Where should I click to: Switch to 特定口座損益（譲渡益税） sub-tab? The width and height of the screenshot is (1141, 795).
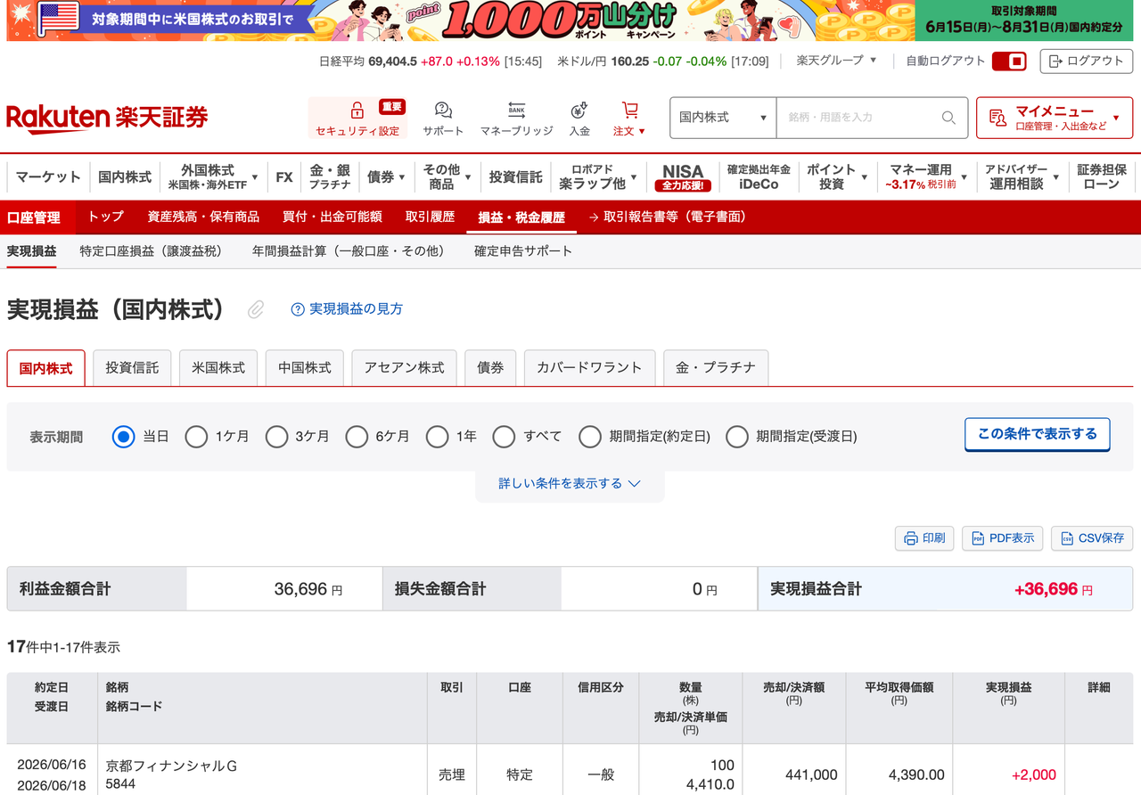(x=151, y=251)
